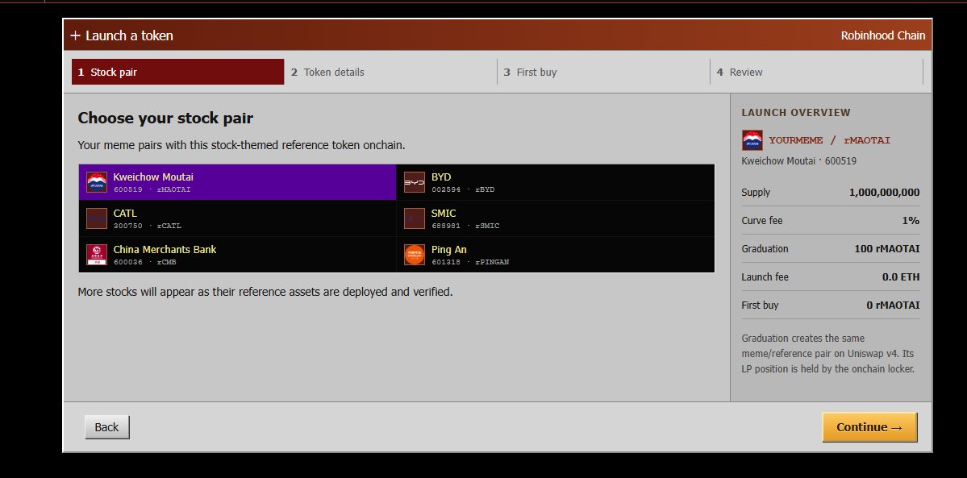Click ticker text 688981 · rSMIC
Screen dimensions: 967x478
[465, 226]
